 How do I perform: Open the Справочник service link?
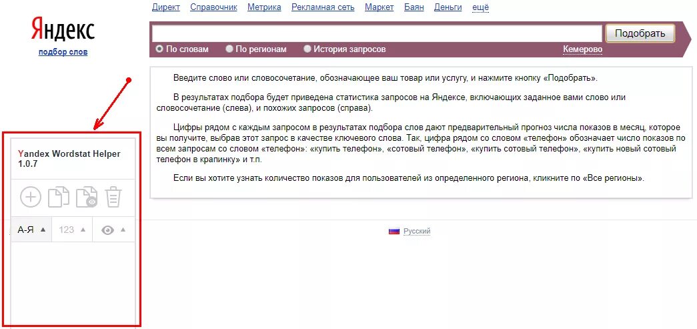(x=213, y=7)
